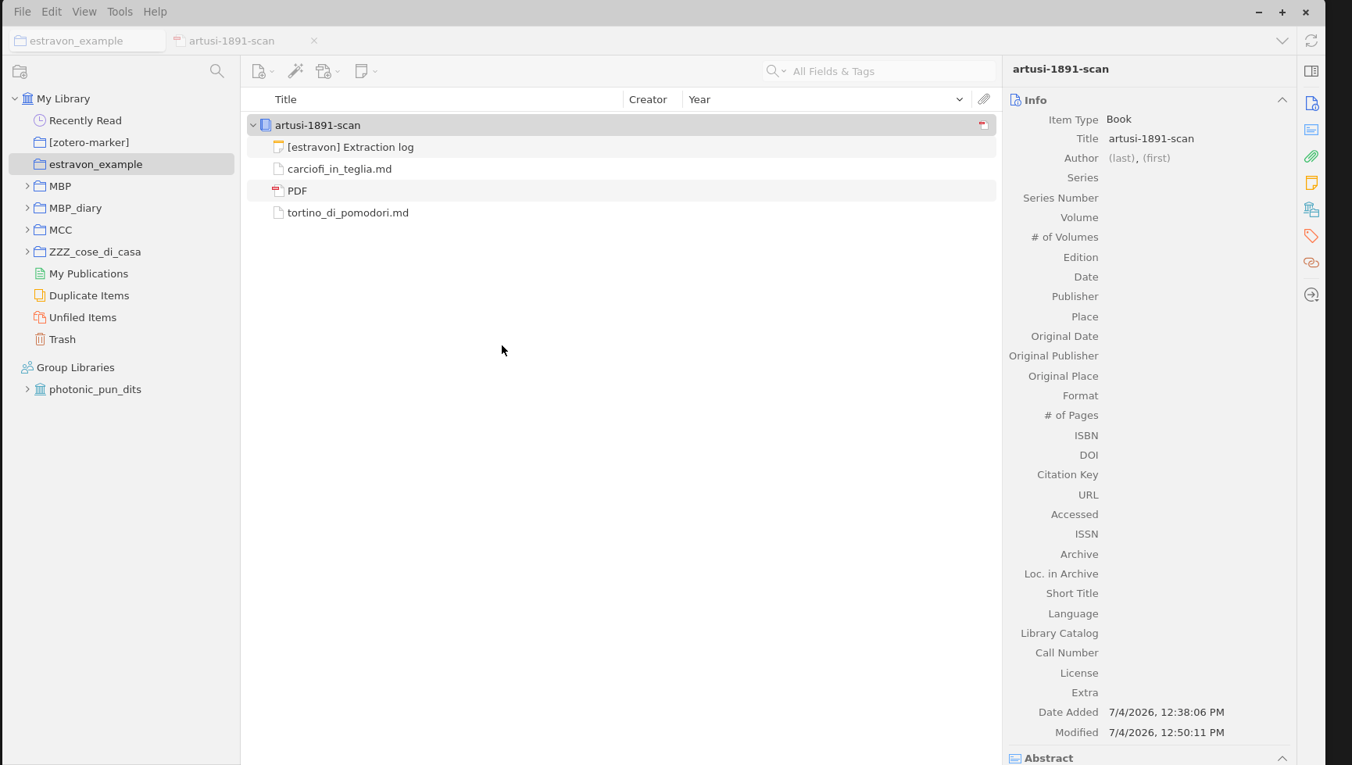Open the tabs list chevron
Image resolution: width=1352 pixels, height=765 pixels.
pos(1282,41)
